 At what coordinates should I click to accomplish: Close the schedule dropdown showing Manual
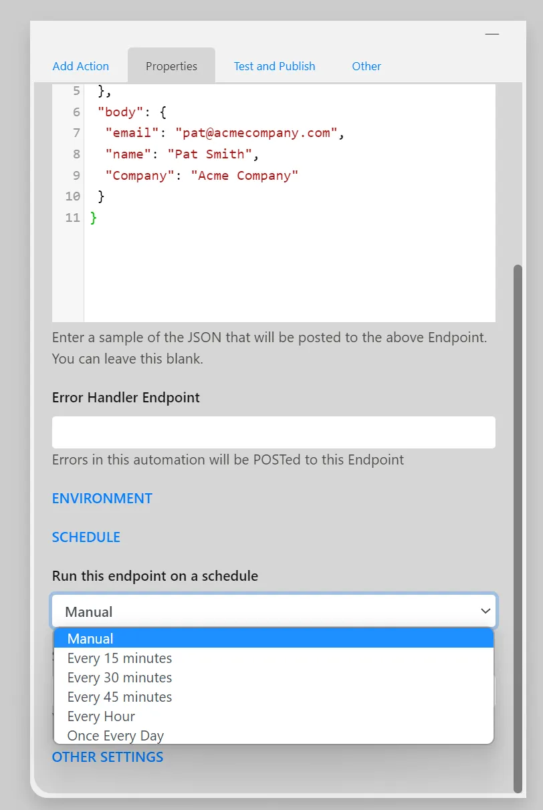click(x=274, y=612)
